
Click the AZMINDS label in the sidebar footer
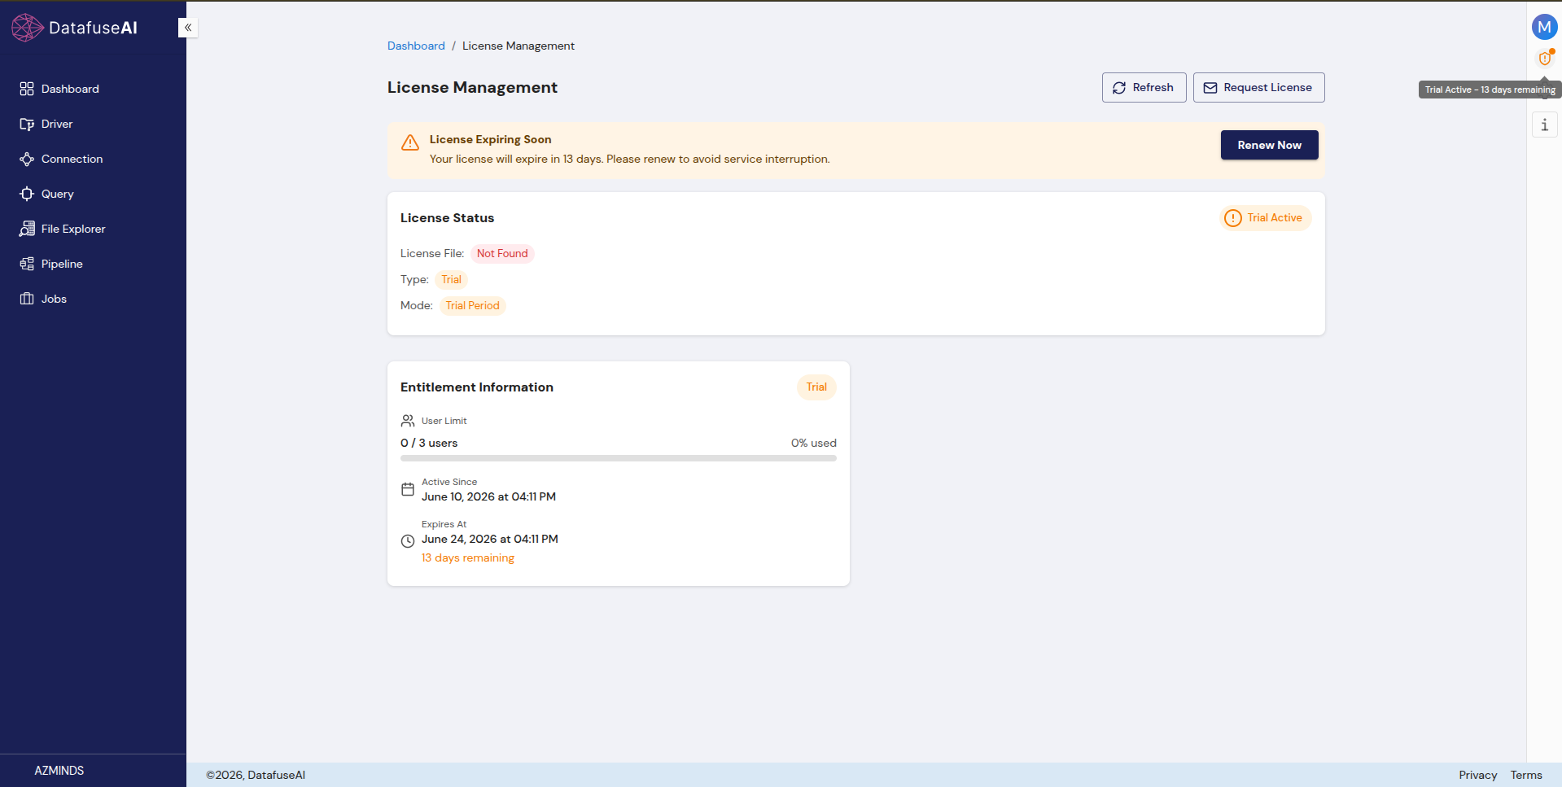coord(59,770)
